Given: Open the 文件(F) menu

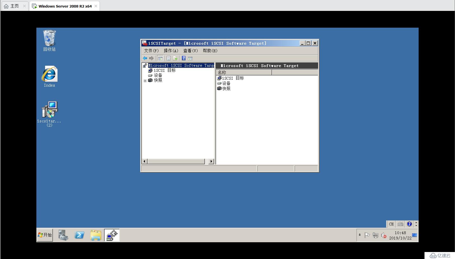Looking at the screenshot, I should [151, 51].
